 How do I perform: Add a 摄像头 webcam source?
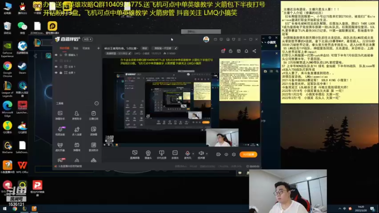click(148, 155)
